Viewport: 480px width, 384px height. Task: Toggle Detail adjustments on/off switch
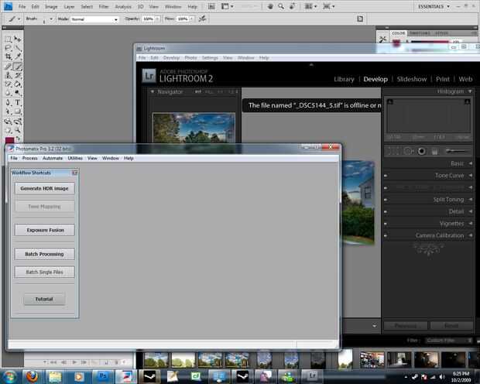pyautogui.click(x=386, y=211)
